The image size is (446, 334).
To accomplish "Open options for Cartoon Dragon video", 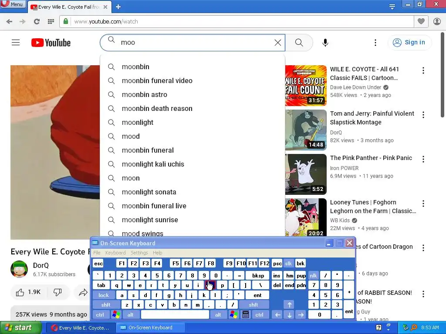I will point(423,248).
